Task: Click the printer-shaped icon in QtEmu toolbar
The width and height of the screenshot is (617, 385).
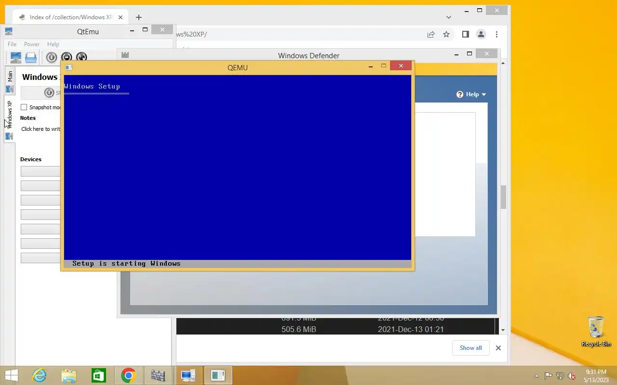Action: (31, 57)
